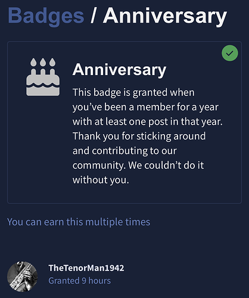Click the Granted 9 hours timestamp

80,281
